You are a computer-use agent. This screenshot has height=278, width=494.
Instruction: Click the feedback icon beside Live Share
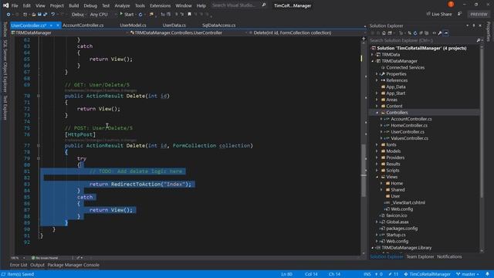click(460, 14)
